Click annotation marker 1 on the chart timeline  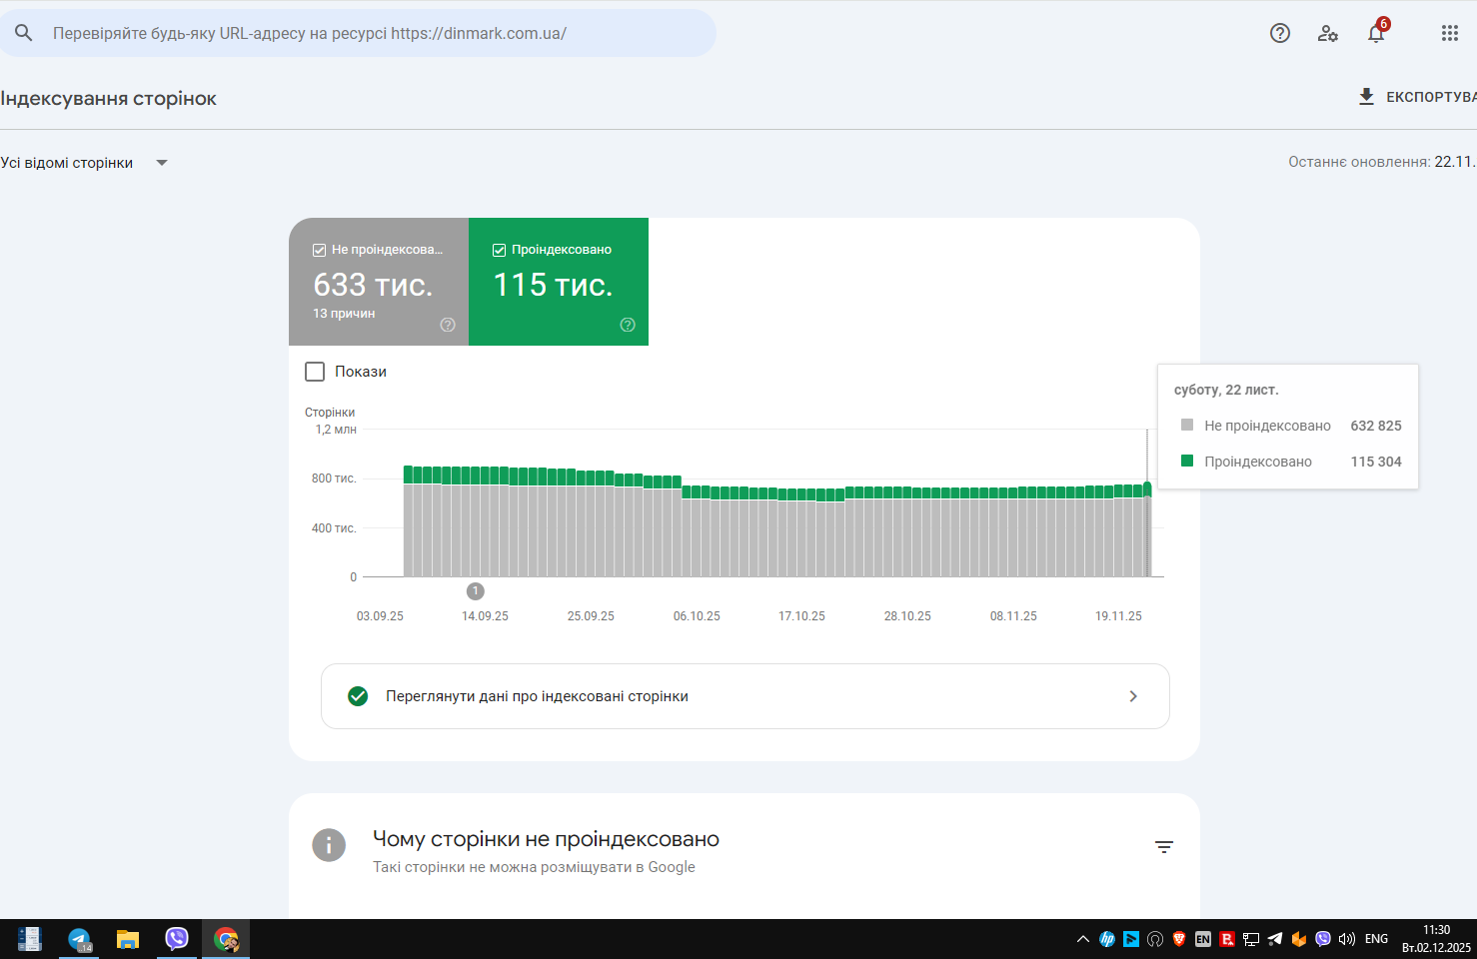coord(476,591)
